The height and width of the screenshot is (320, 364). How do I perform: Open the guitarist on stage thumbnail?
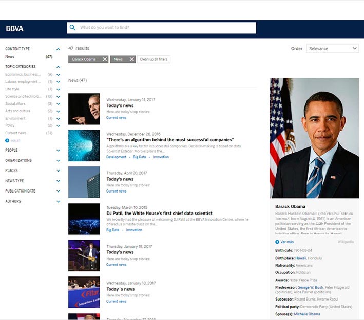(x=84, y=255)
